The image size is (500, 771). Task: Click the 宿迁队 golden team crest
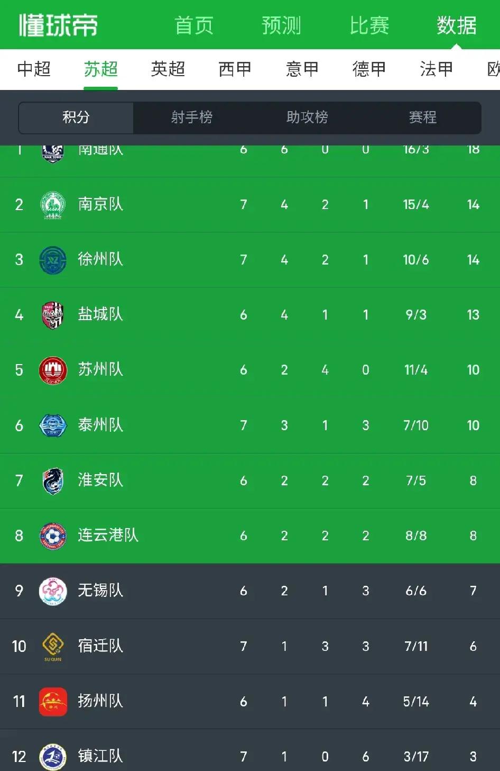(x=51, y=646)
